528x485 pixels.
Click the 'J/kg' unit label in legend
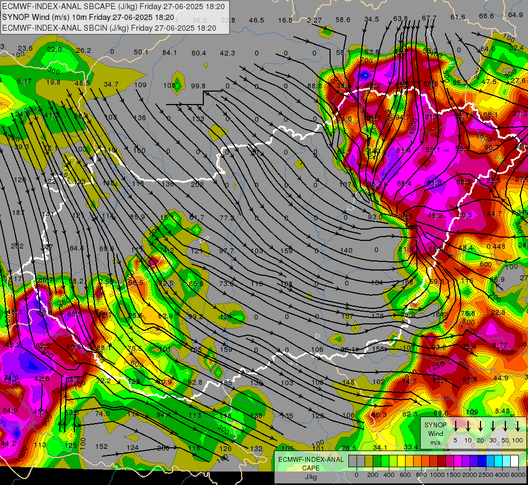311,477
